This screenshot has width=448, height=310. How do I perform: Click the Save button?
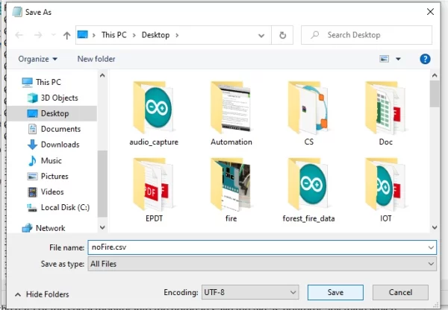335,292
